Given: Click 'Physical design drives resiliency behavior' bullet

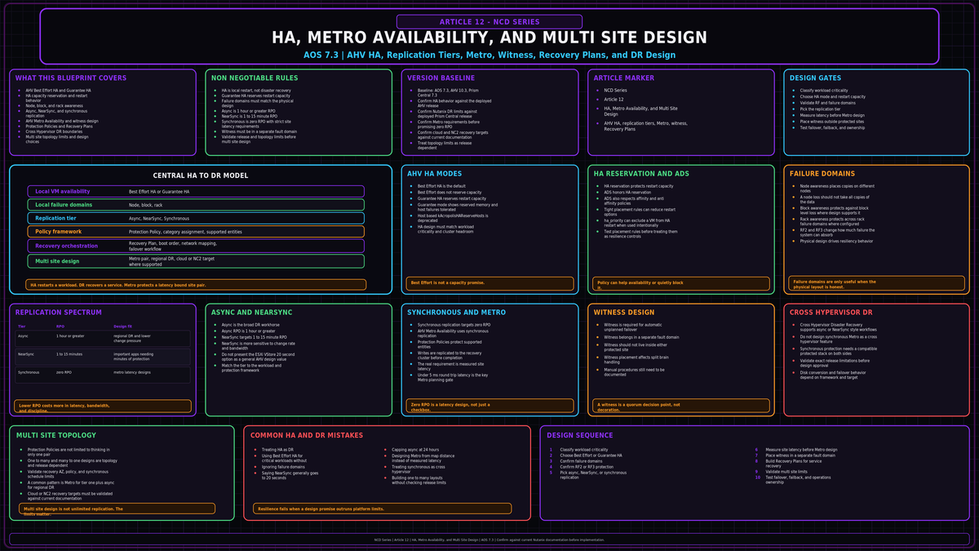Looking at the screenshot, I should [836, 241].
